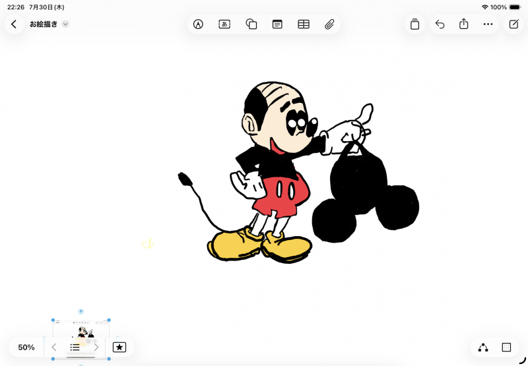The width and height of the screenshot is (528, 366).
Task: Go to the previous scene
Action: point(54,347)
